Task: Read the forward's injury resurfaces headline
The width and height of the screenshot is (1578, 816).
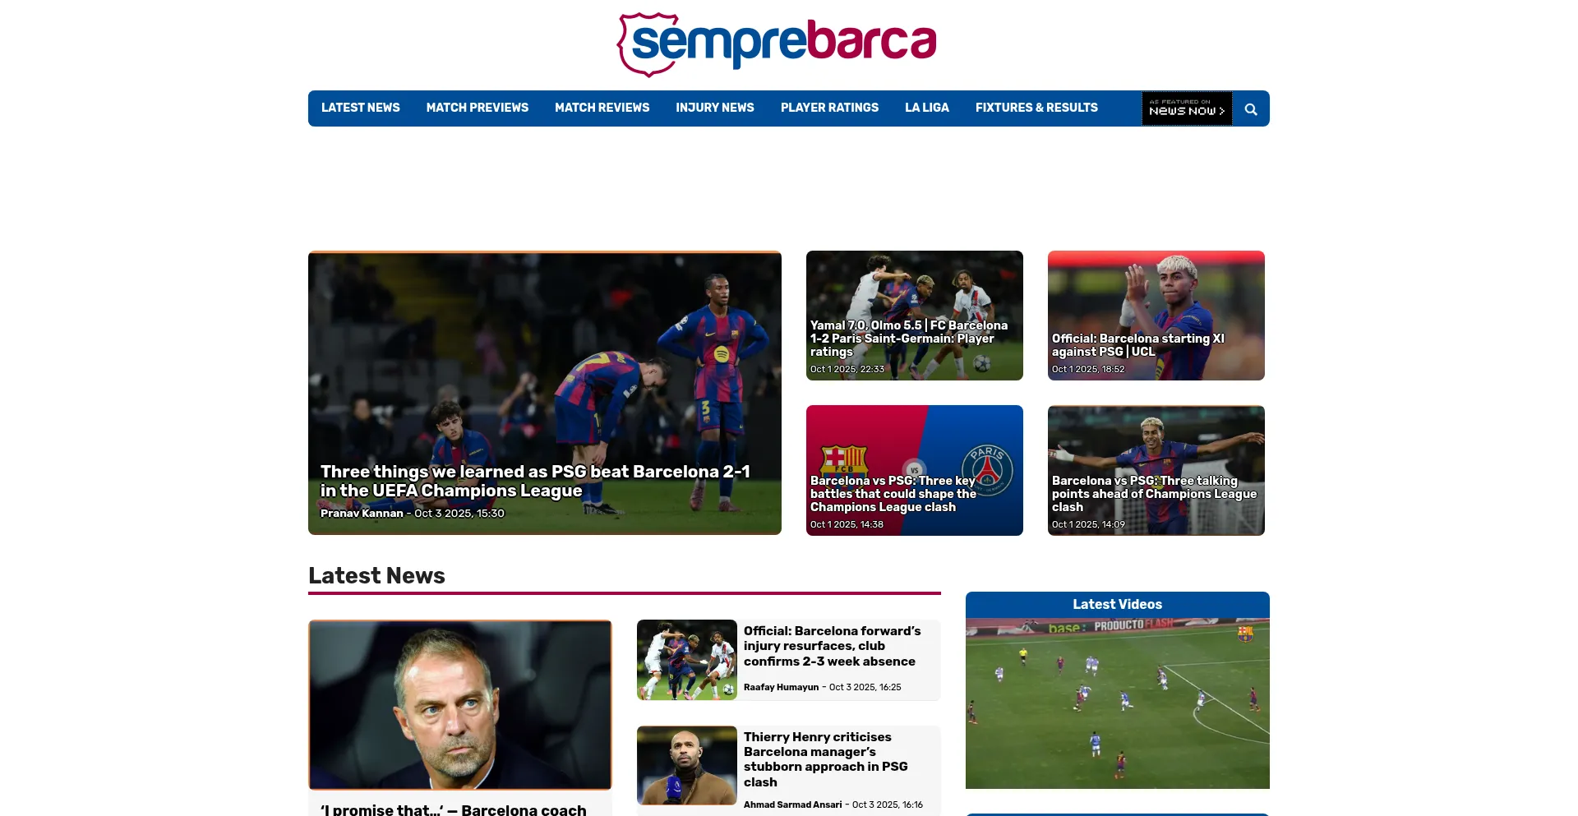Action: pos(832,646)
